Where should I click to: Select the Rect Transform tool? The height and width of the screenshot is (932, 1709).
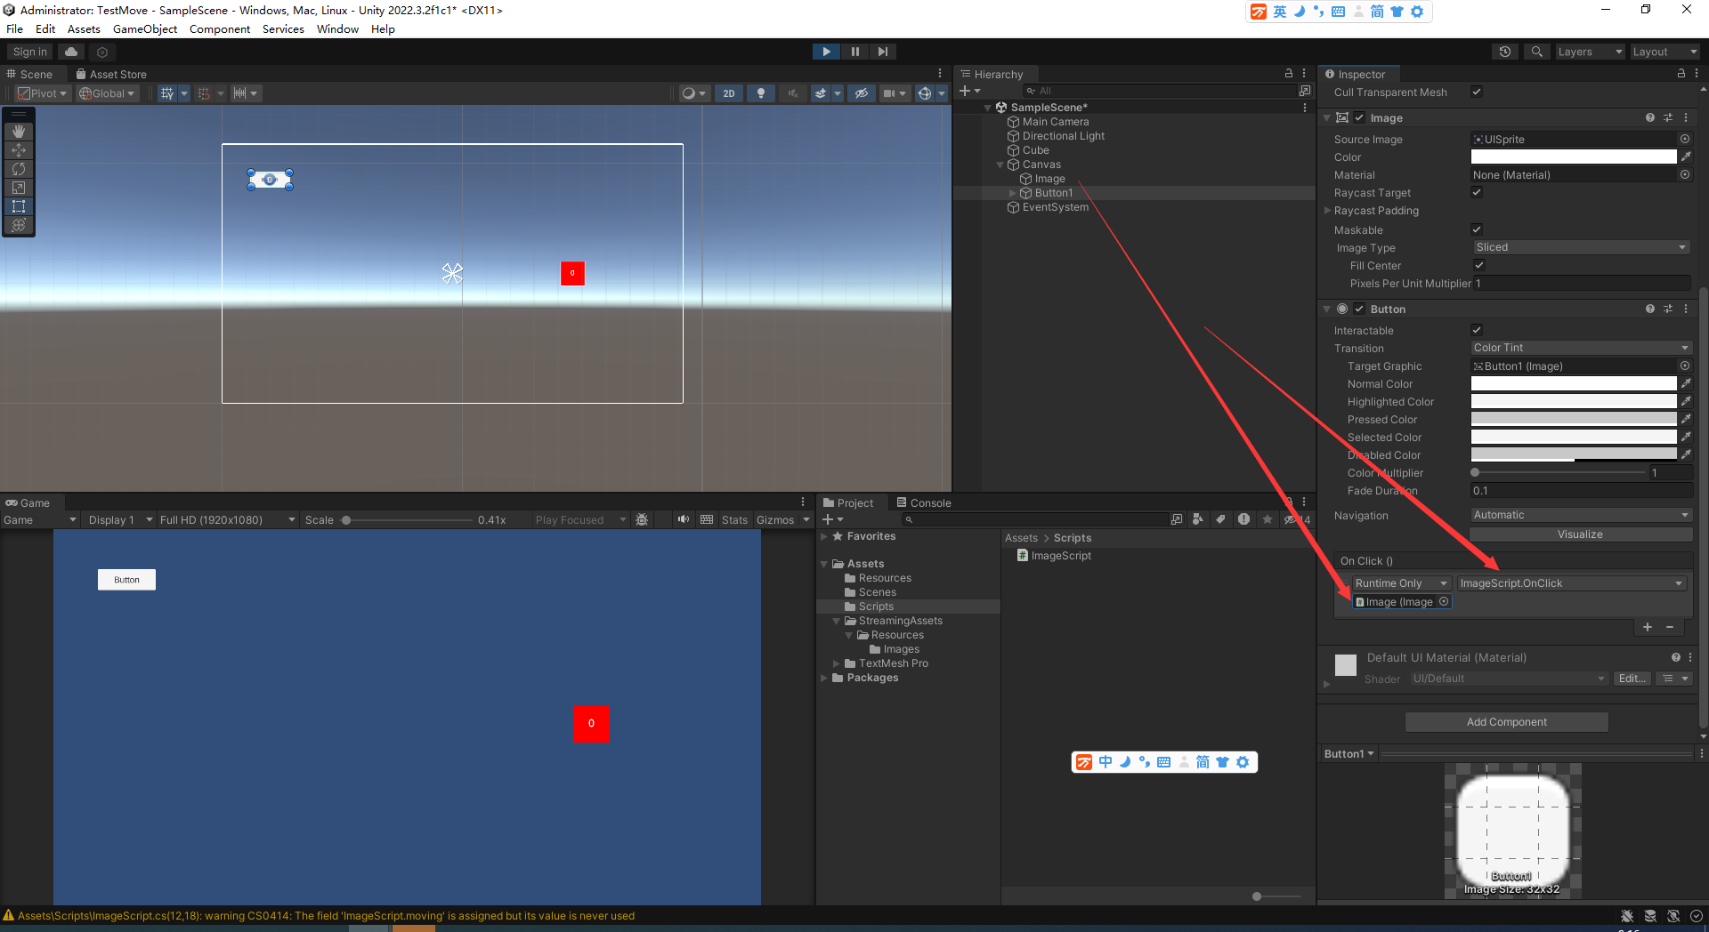pos(18,206)
